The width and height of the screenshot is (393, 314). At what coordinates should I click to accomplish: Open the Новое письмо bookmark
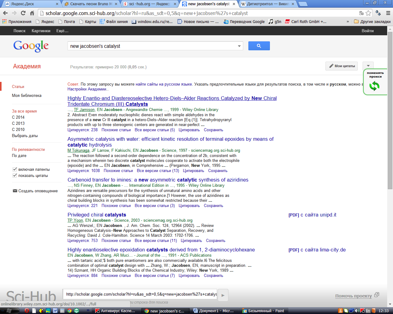pyautogui.click(x=198, y=21)
